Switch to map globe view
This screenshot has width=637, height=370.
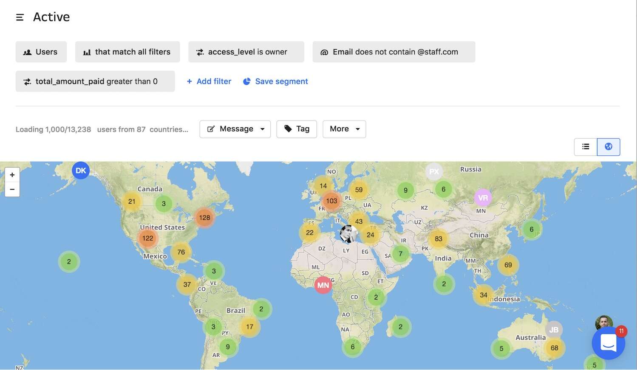608,147
